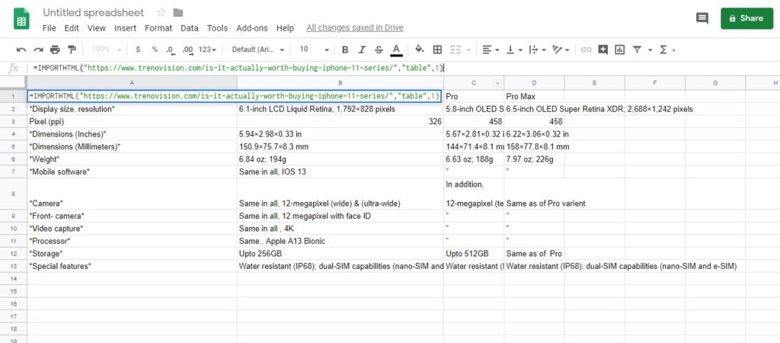Click the Insert comment icon

[603, 50]
